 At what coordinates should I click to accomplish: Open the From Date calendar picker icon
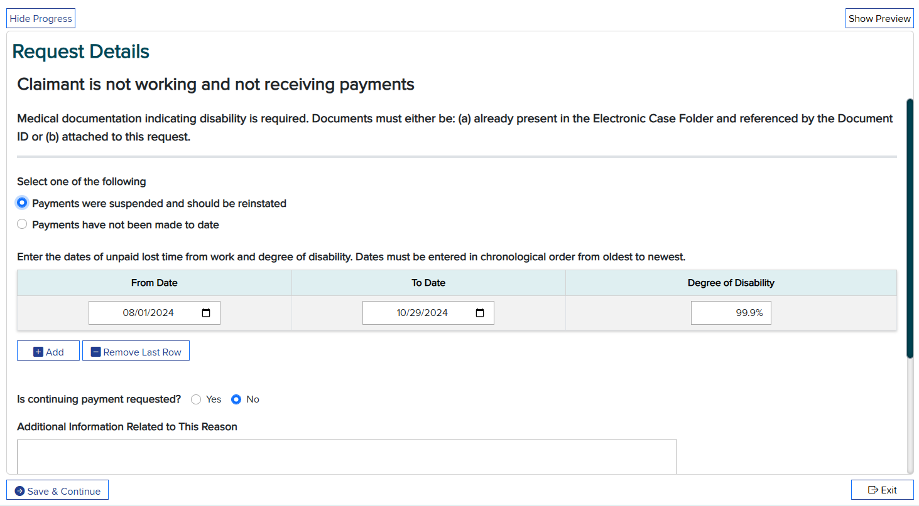pos(206,313)
